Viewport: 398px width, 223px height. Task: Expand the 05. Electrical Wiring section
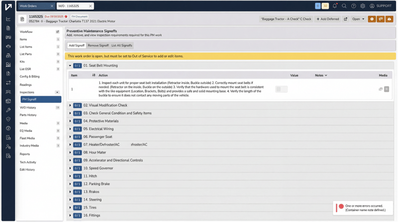click(70, 129)
